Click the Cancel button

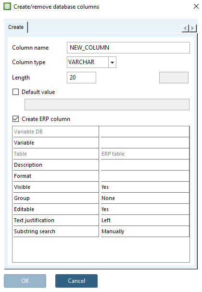point(76,280)
